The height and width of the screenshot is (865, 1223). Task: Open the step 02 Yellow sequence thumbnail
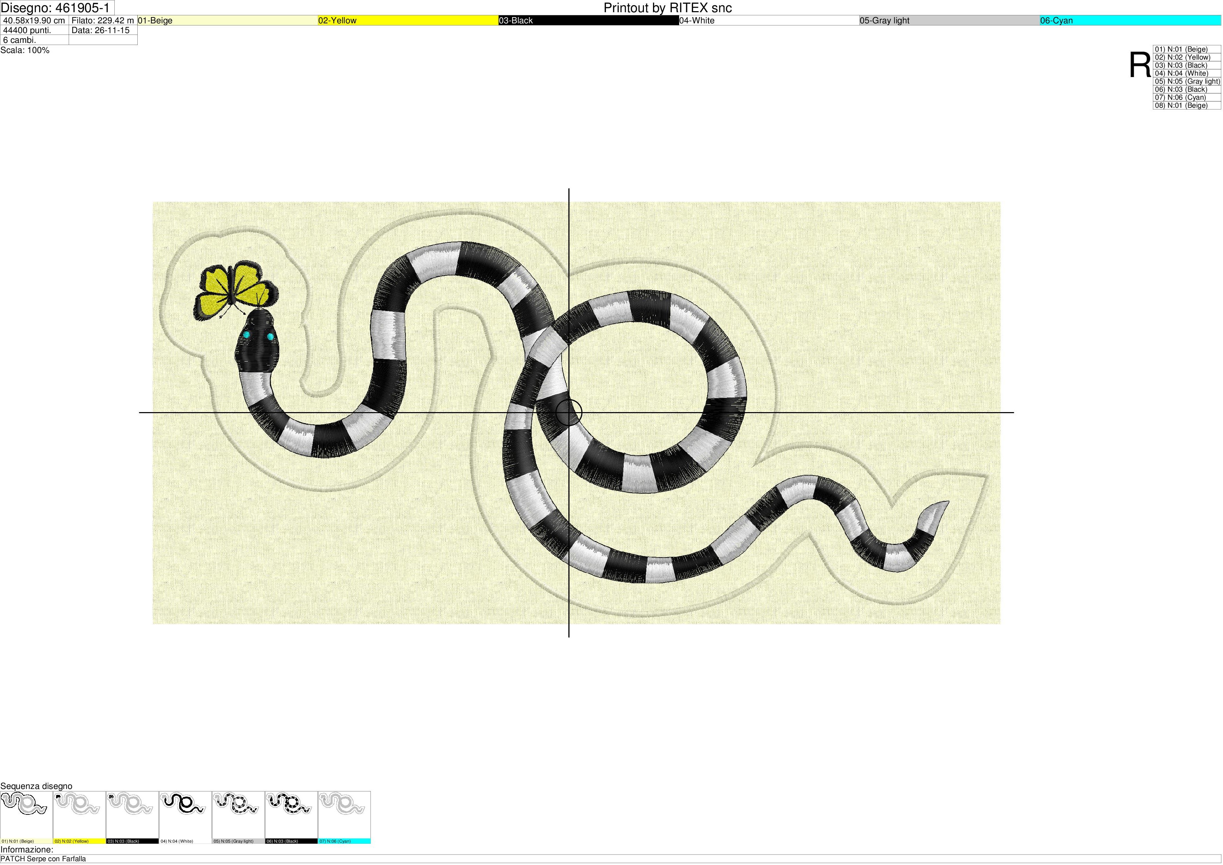(79, 818)
